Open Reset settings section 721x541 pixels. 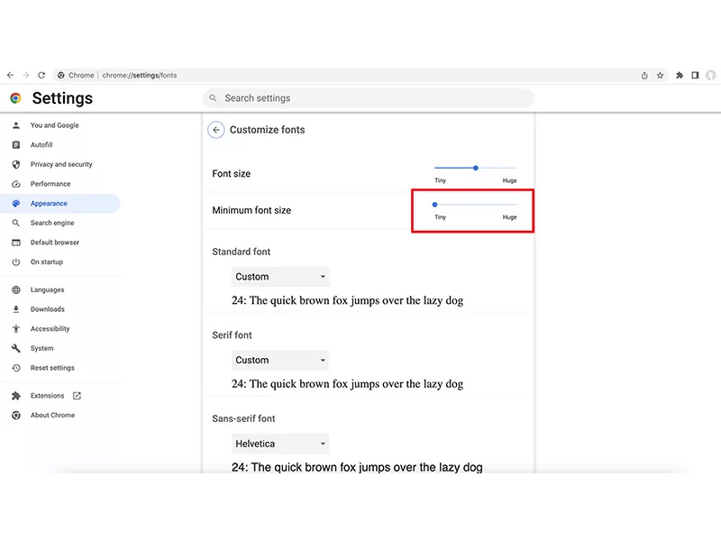[52, 368]
